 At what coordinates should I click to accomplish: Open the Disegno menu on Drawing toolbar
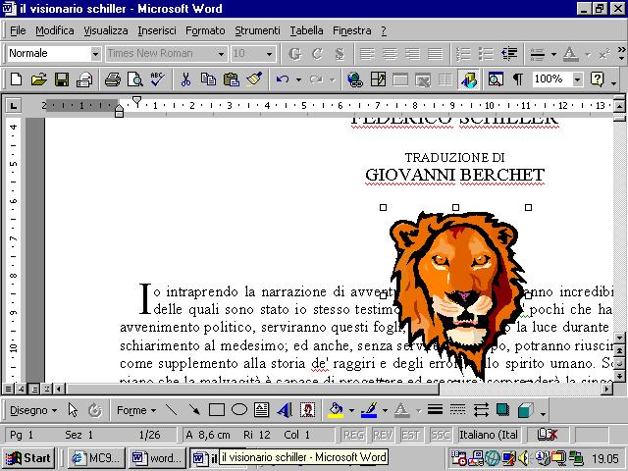click(x=32, y=410)
